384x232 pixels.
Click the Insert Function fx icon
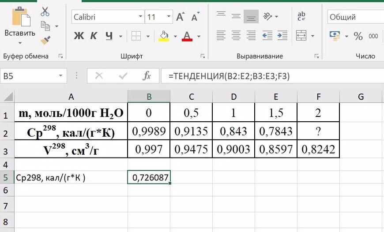pos(147,76)
